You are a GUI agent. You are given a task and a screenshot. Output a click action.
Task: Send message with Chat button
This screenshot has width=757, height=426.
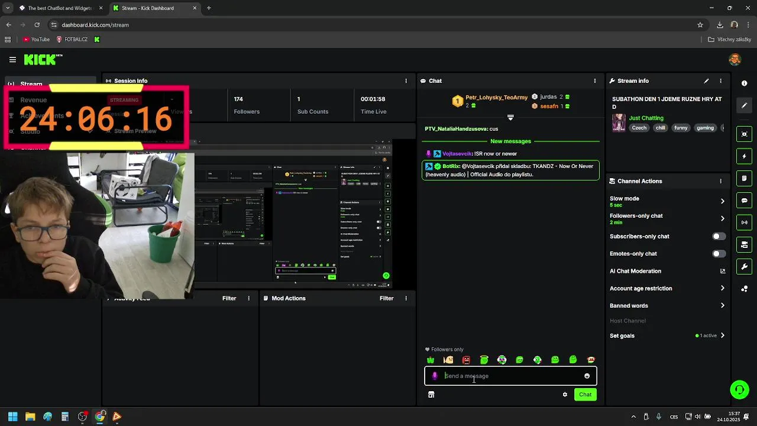(x=585, y=395)
